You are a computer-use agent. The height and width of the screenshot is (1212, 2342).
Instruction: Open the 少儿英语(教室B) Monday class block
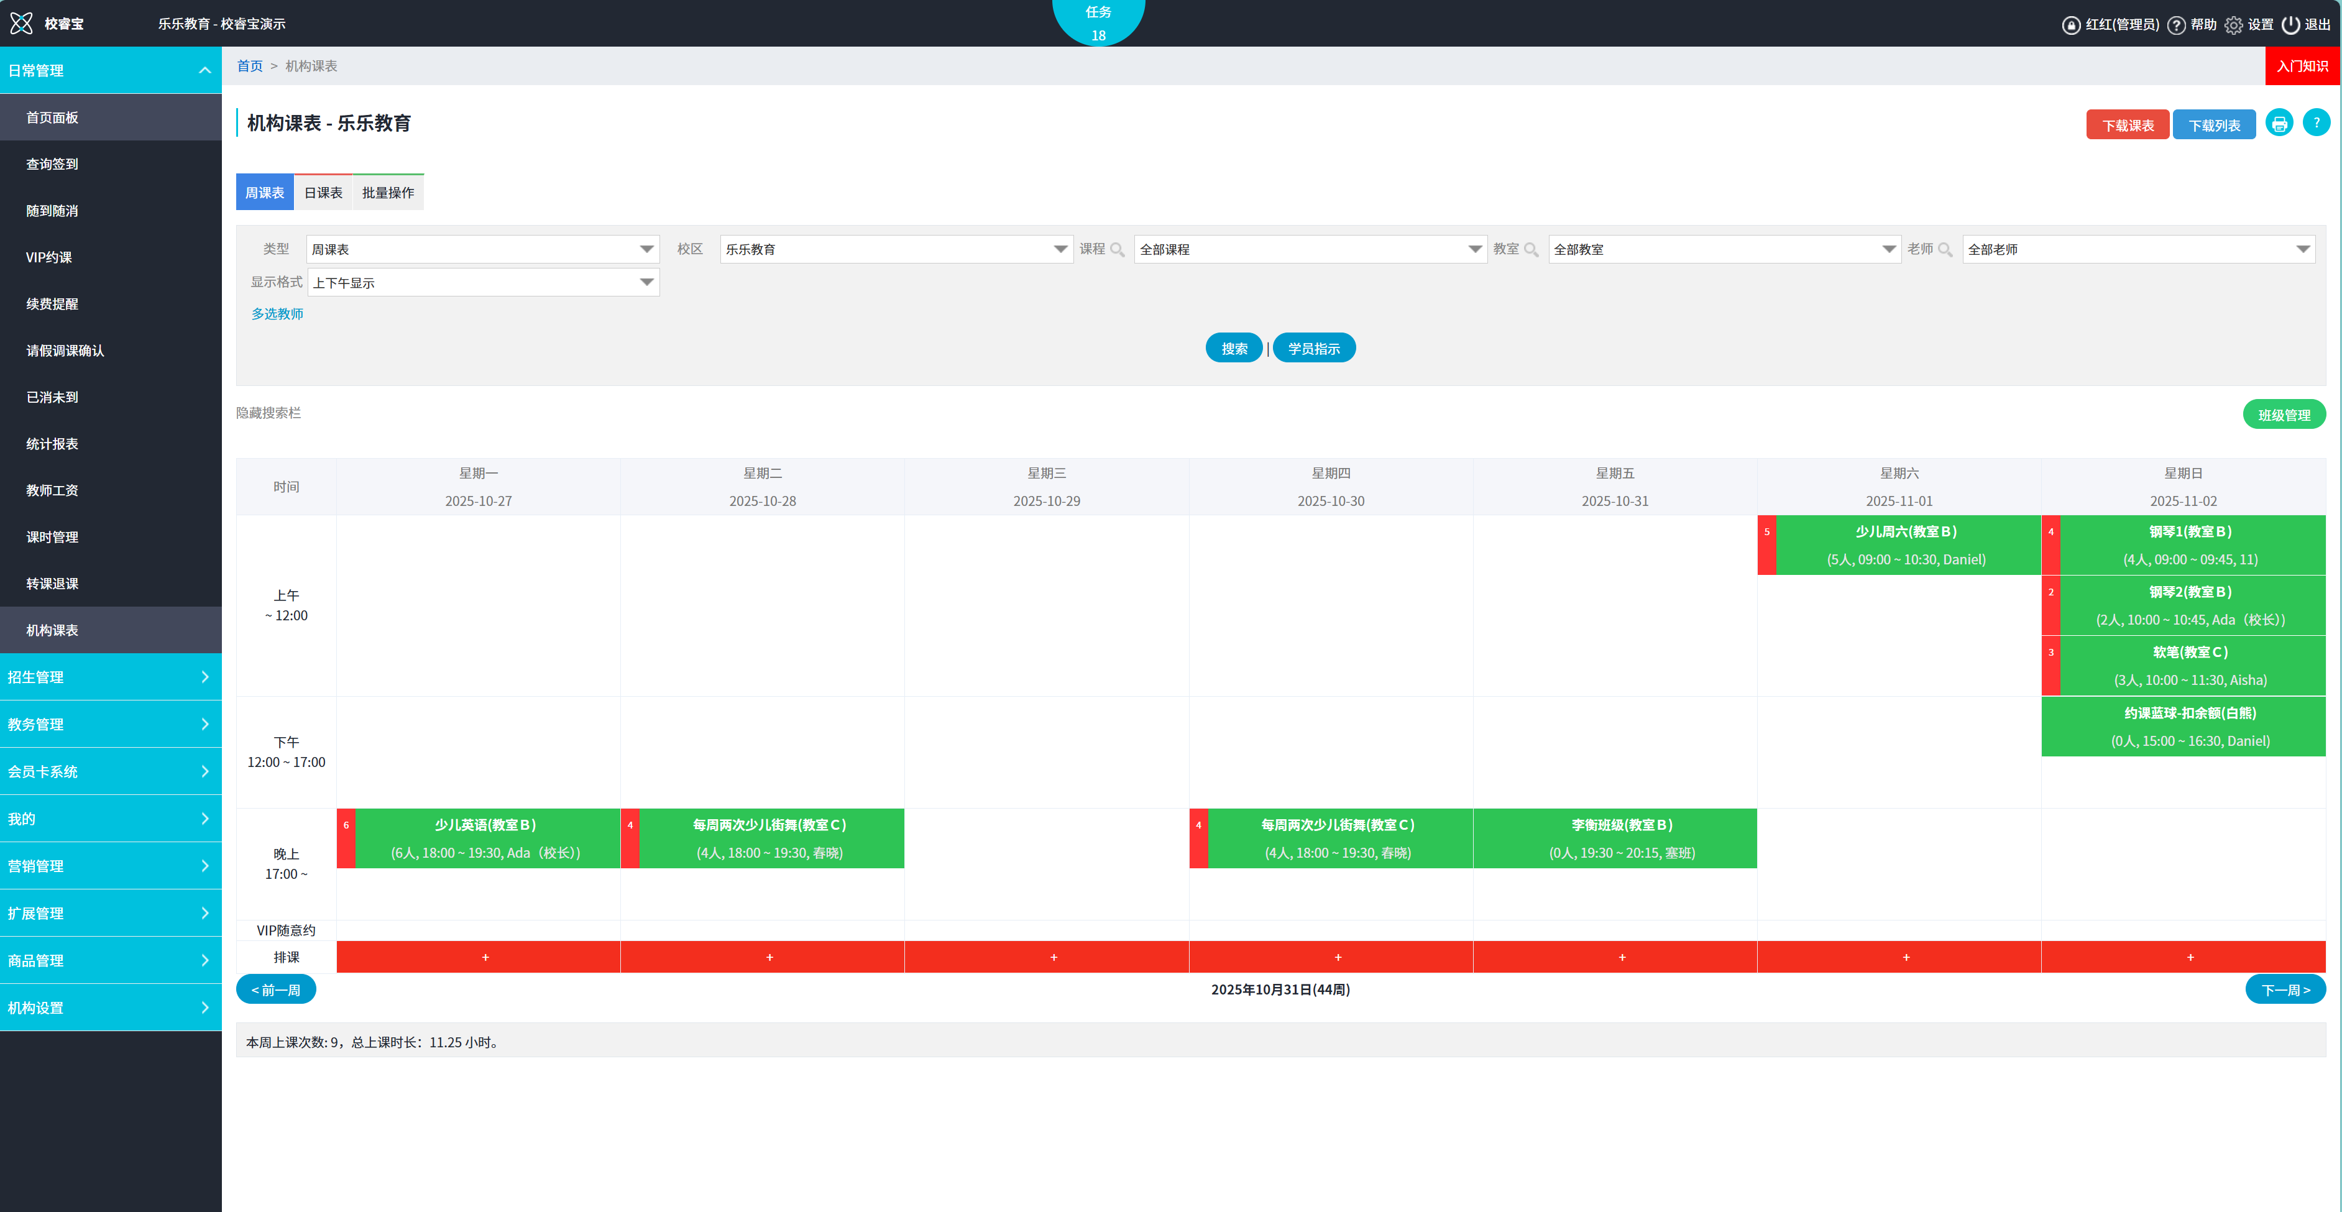point(485,838)
